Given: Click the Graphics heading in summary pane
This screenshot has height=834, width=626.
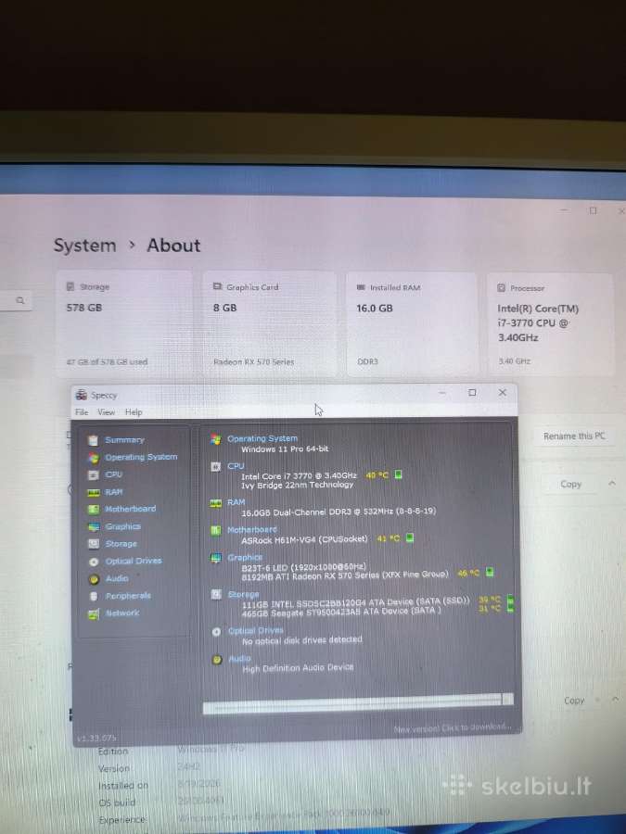Looking at the screenshot, I should click(245, 558).
